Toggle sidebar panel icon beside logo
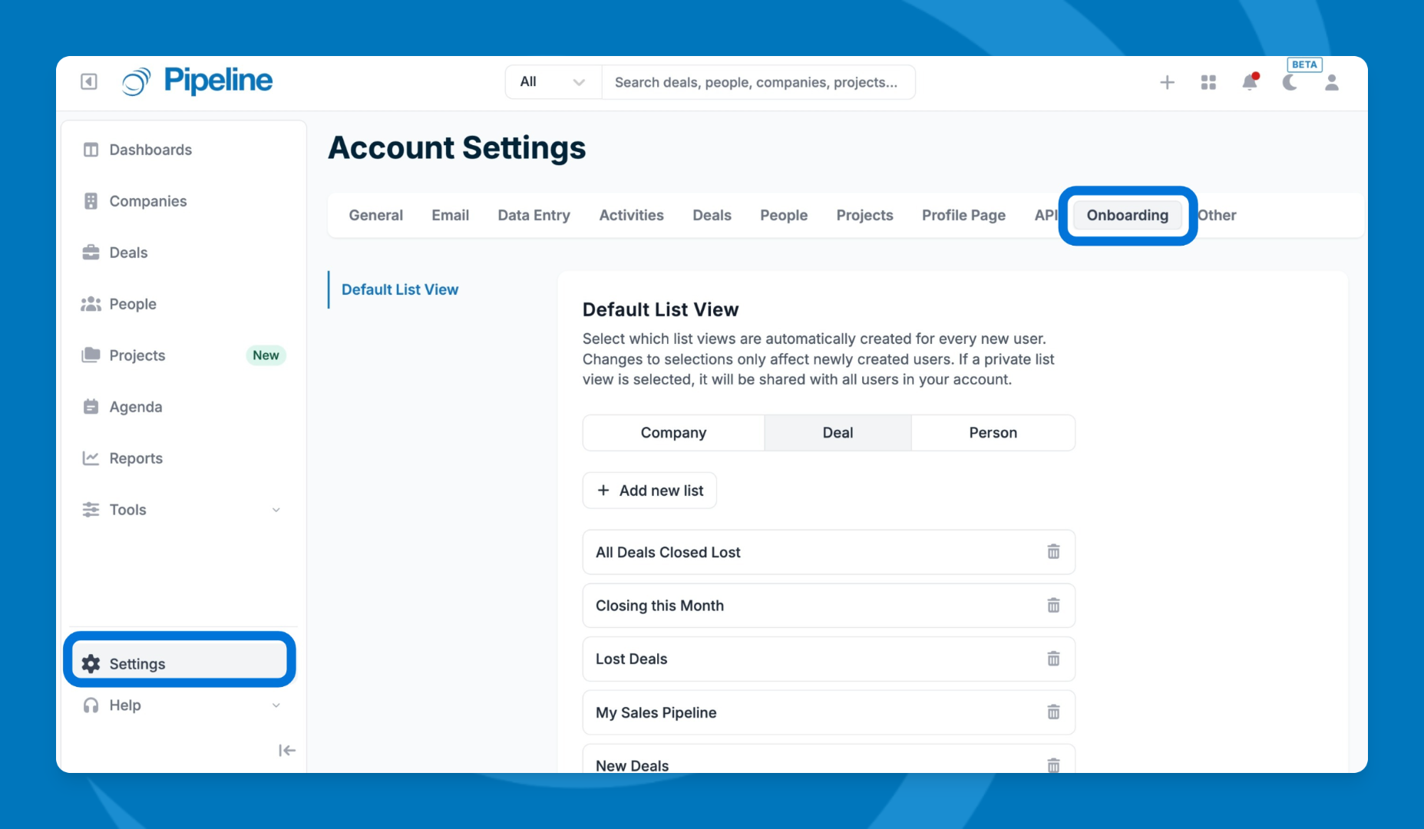1424x829 pixels. tap(89, 81)
